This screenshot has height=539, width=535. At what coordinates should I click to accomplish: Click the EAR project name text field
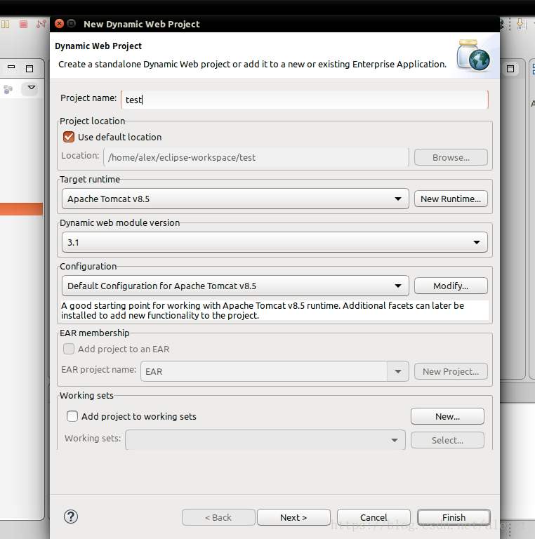264,371
